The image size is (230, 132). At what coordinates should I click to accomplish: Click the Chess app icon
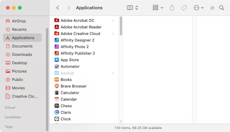(57, 106)
